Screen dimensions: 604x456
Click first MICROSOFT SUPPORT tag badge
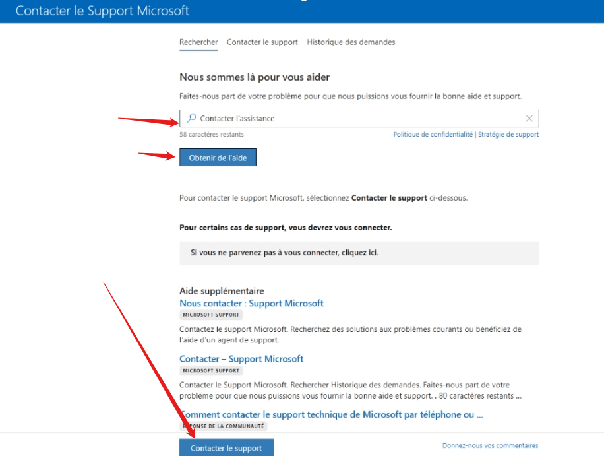pos(211,315)
